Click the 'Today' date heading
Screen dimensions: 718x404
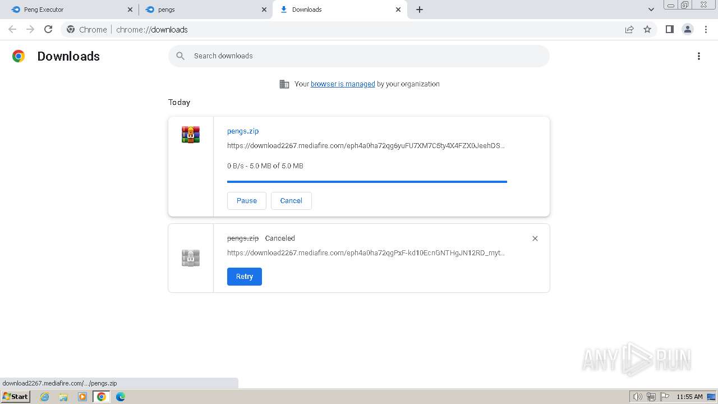click(179, 102)
